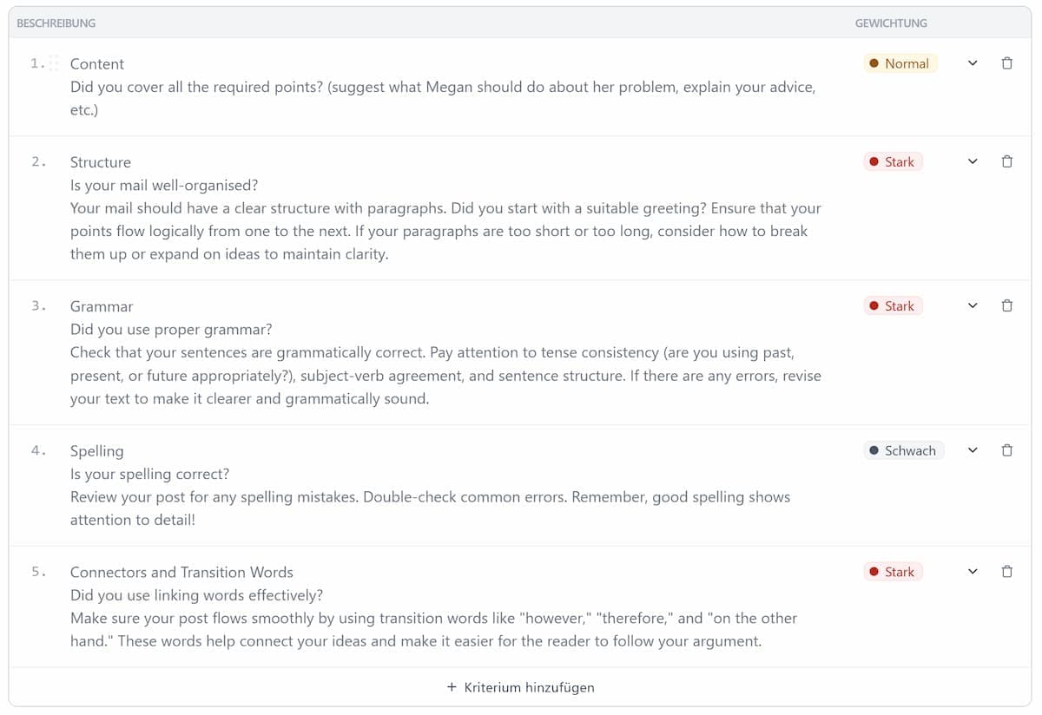This screenshot has height=715, width=1042.
Task: Open weighting chevron for Grammar criterion
Action: (x=973, y=305)
